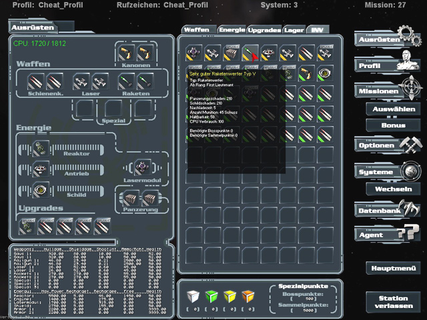Click the Lasermodul equipment icon
The image size is (427, 320).
pos(143,167)
